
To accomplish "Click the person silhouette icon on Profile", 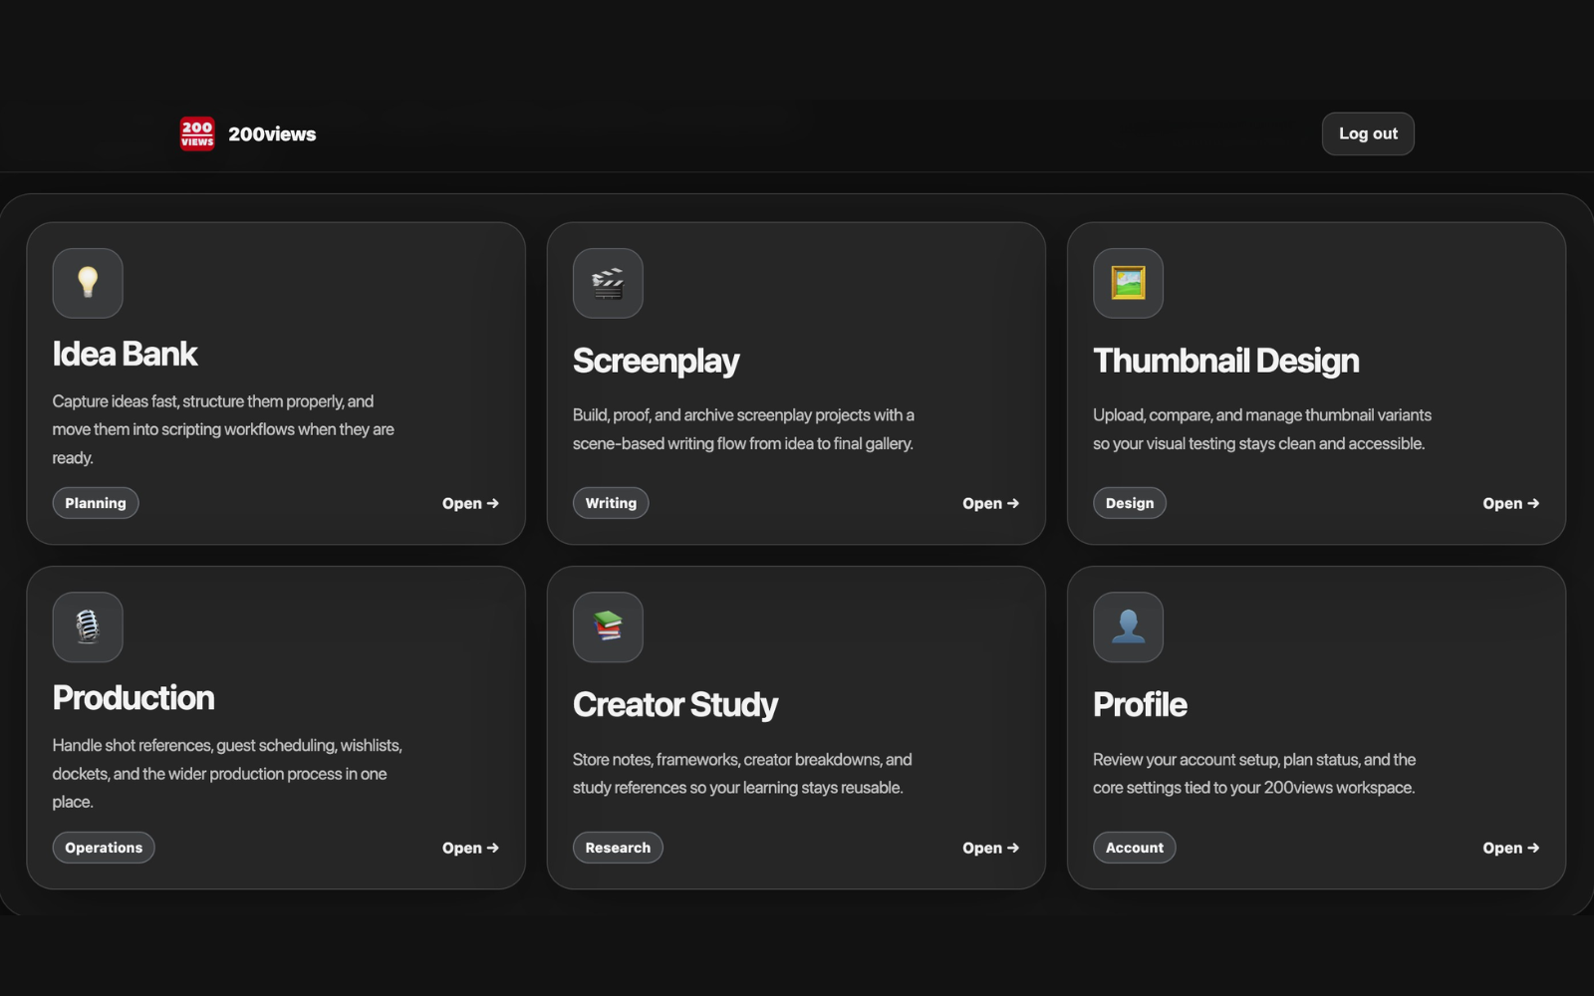I will (x=1128, y=626).
